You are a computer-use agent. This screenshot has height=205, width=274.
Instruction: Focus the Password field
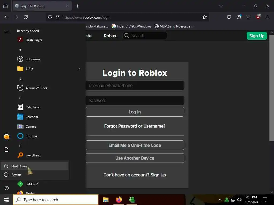(135, 100)
